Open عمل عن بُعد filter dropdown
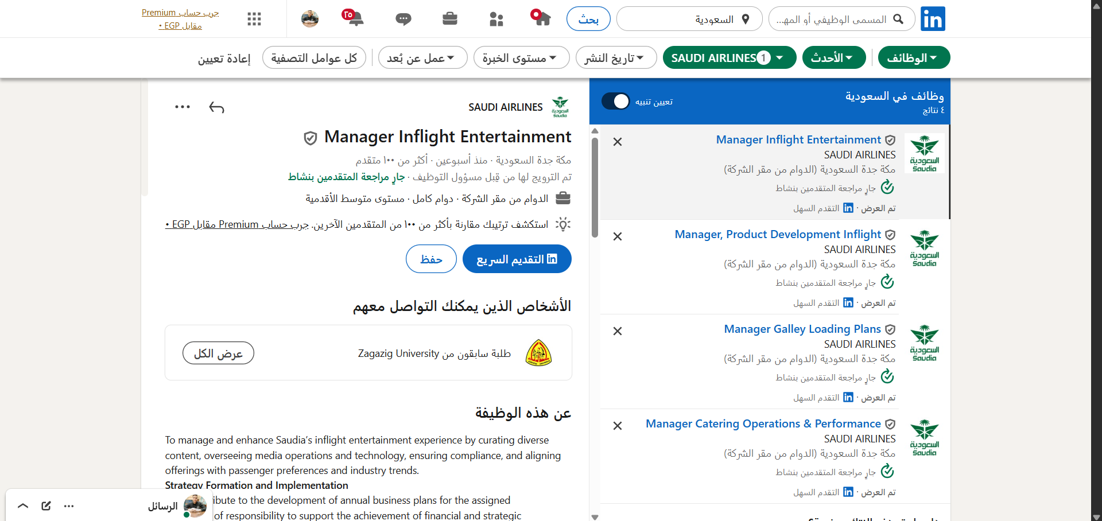The width and height of the screenshot is (1102, 521). [422, 58]
